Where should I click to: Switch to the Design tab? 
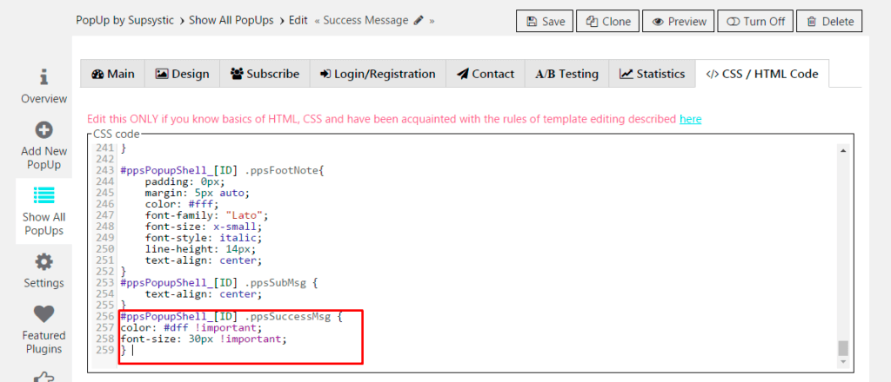pyautogui.click(x=182, y=74)
